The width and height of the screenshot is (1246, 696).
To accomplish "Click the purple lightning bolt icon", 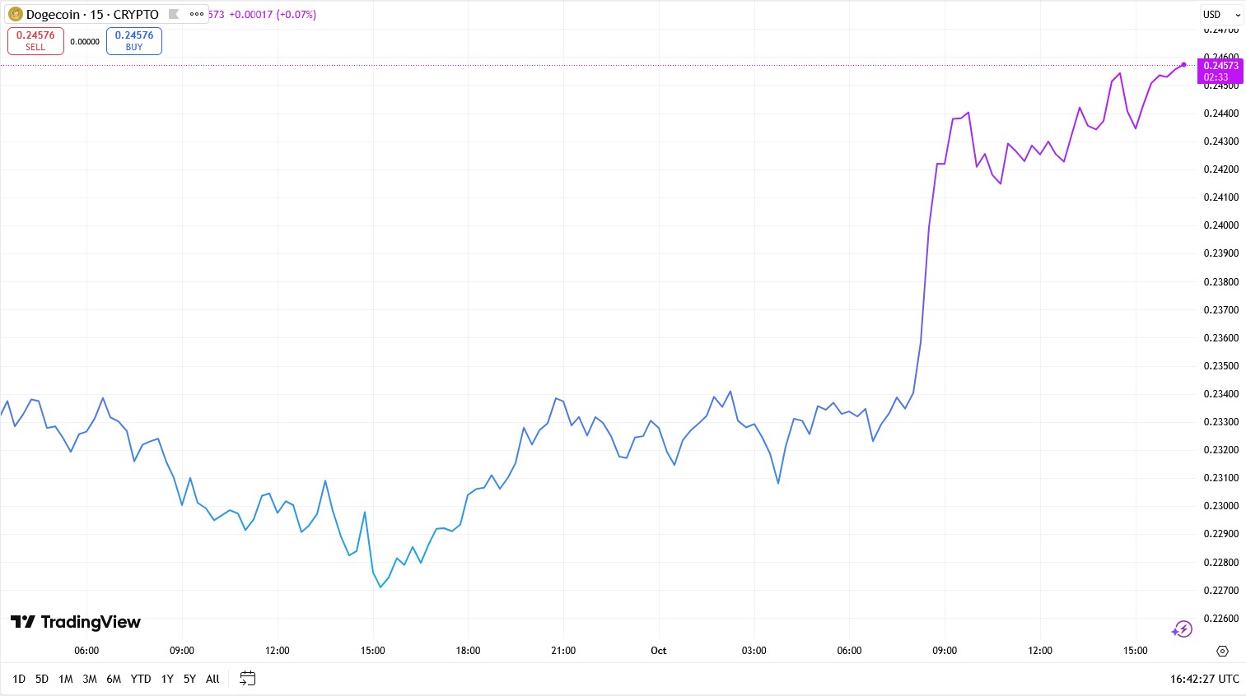I will [x=1182, y=629].
